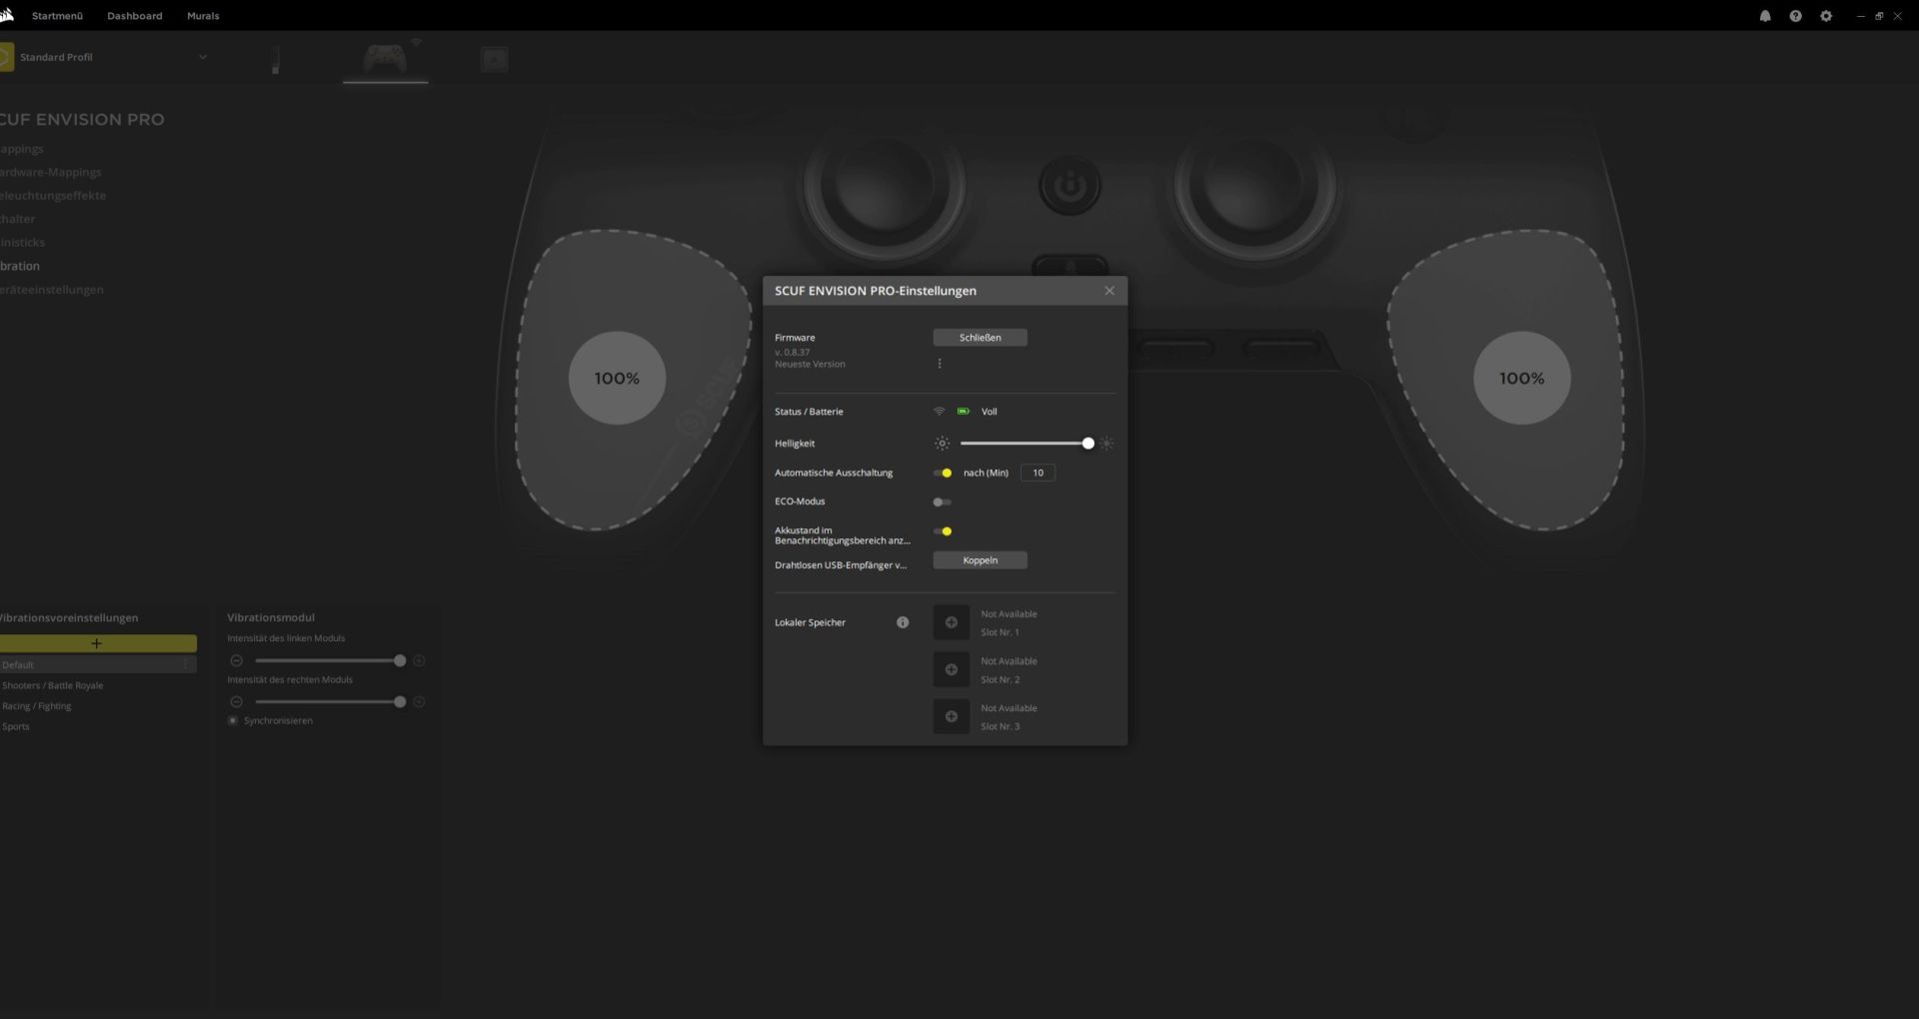This screenshot has height=1019, width=1919.
Task: Add profile to Slot Nr. 2
Action: (x=951, y=669)
